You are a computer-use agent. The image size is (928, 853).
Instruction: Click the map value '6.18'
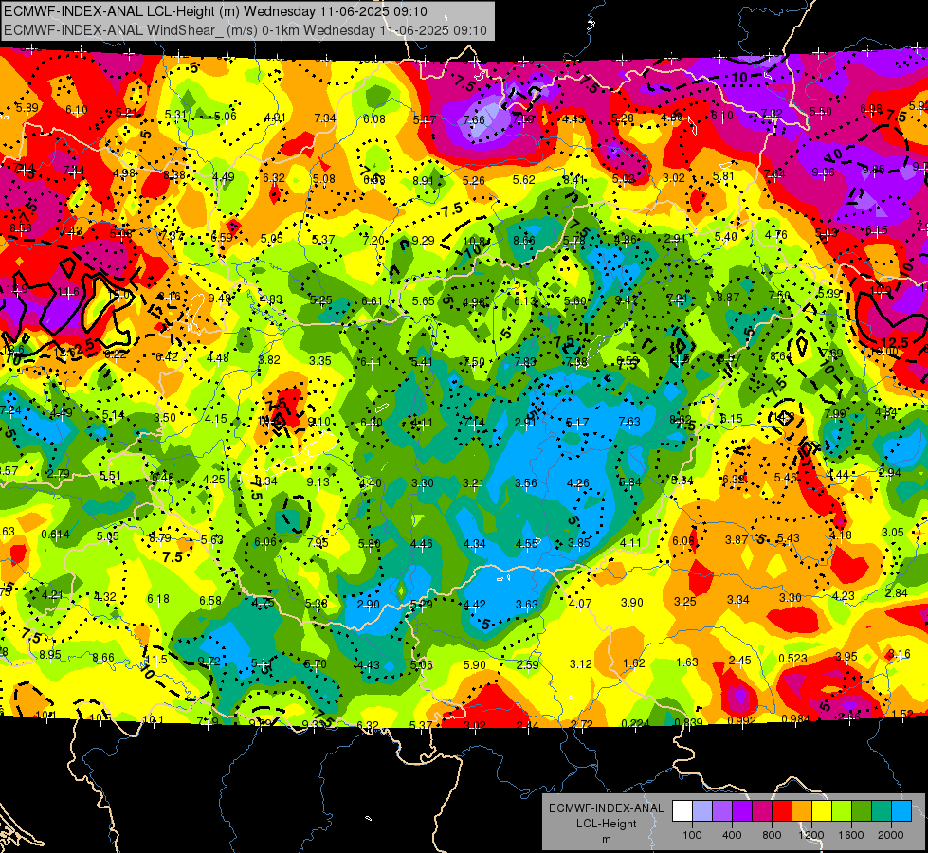[x=158, y=599]
